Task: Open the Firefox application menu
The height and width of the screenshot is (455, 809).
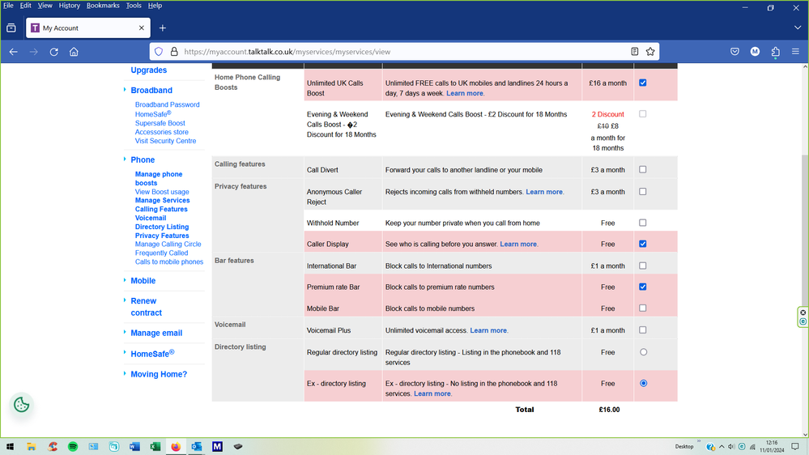Action: click(795, 52)
